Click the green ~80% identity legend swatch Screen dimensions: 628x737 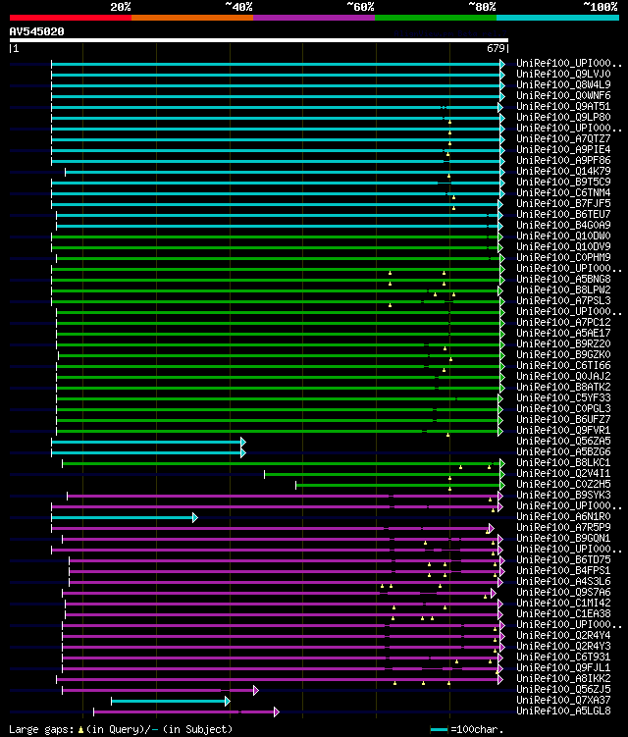click(436, 18)
